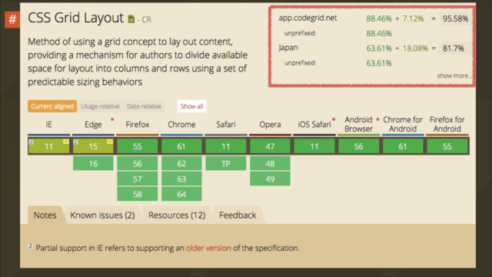Image resolution: width=492 pixels, height=277 pixels.
Task: Expand usage stats with show more
Action: [454, 75]
